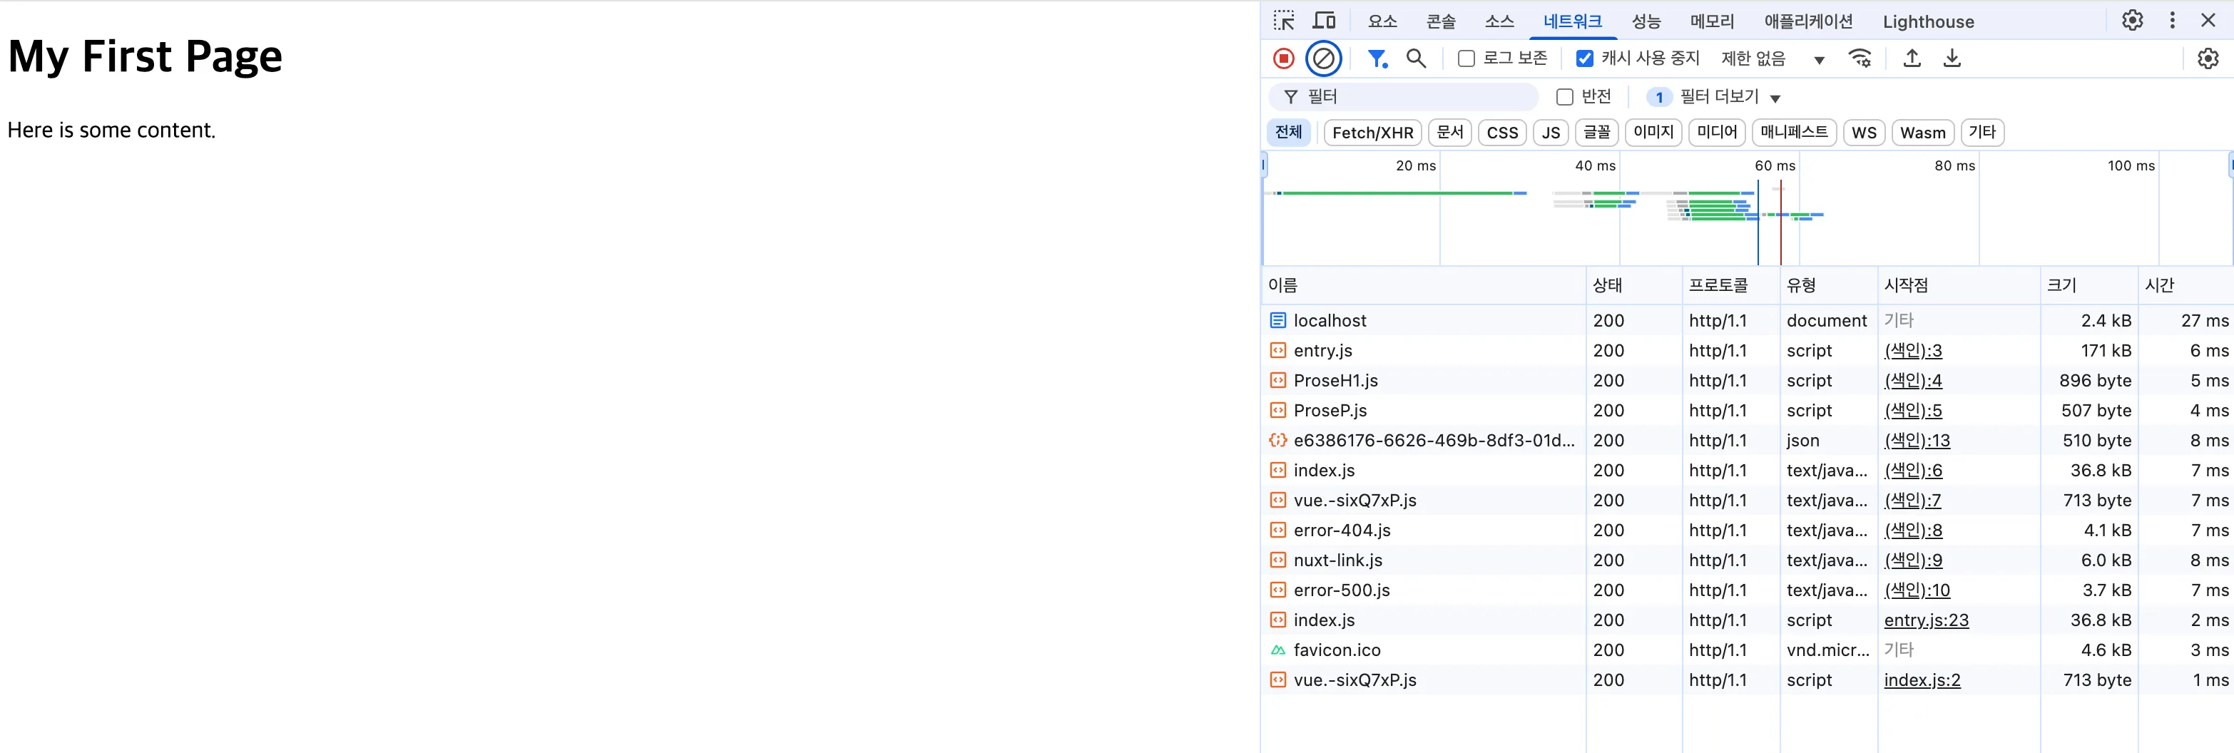Export HAR file with download icon
This screenshot has height=753, width=2234.
click(1952, 59)
